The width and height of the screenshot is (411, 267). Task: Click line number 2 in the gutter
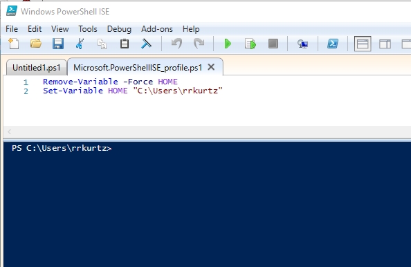(26, 91)
